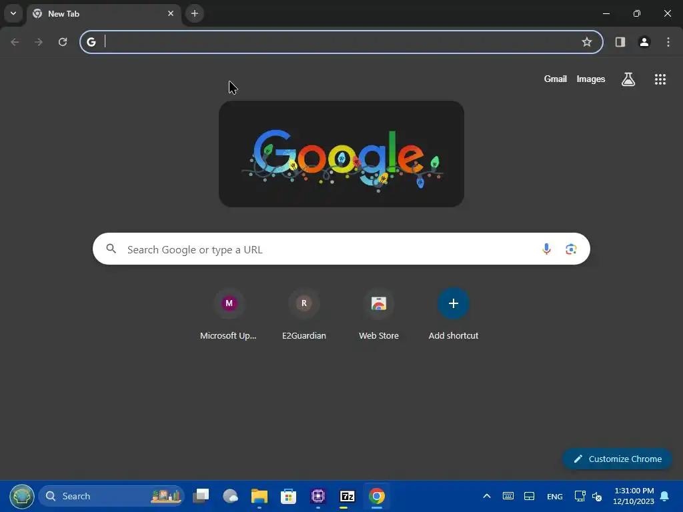Open ENG language switcher
The width and height of the screenshot is (683, 512).
click(554, 496)
